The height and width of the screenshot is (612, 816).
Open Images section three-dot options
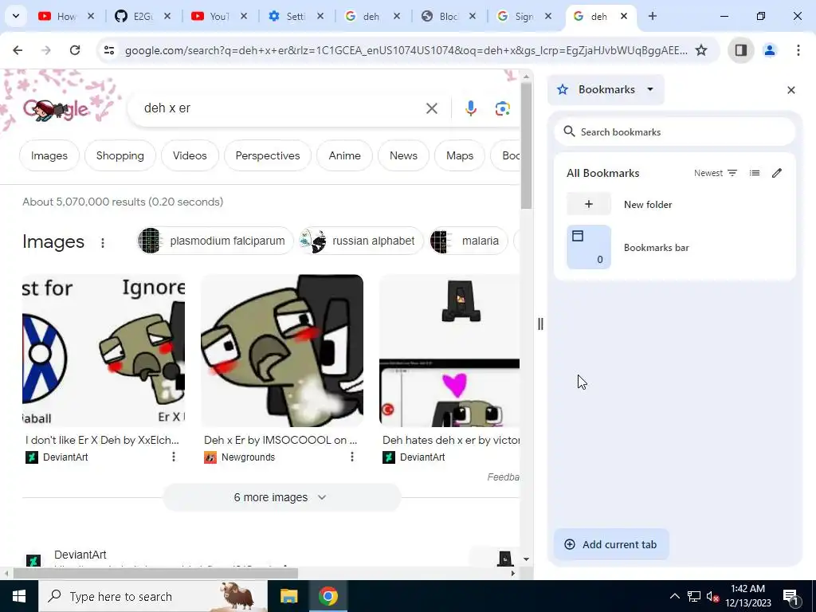[x=103, y=242]
